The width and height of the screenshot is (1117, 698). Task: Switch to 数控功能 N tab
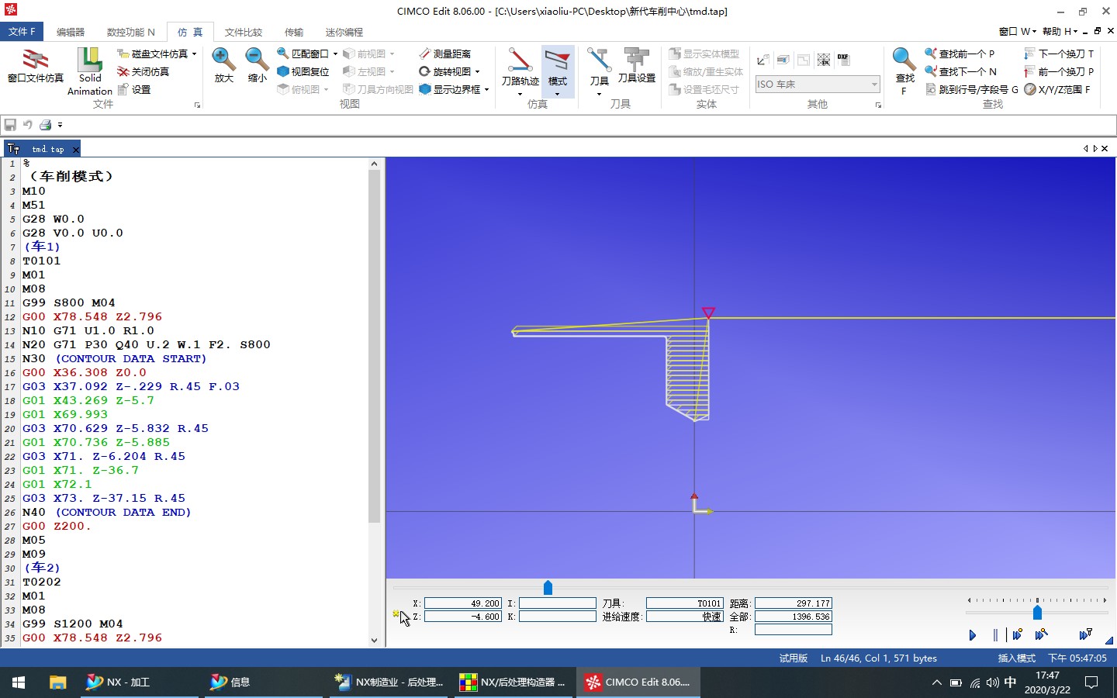tap(130, 32)
